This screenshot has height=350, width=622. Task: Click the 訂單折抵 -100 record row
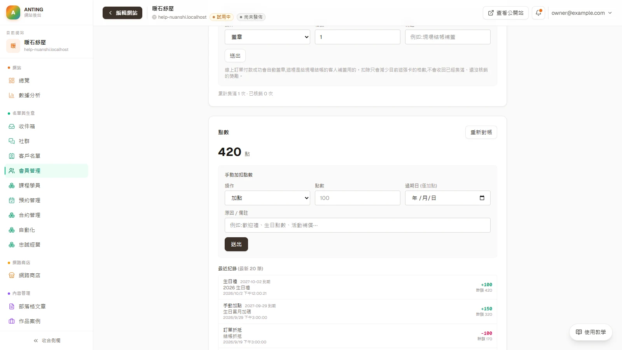point(358,336)
